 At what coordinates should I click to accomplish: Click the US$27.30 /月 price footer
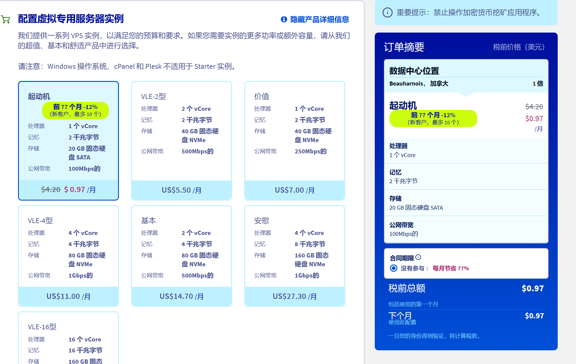[295, 296]
